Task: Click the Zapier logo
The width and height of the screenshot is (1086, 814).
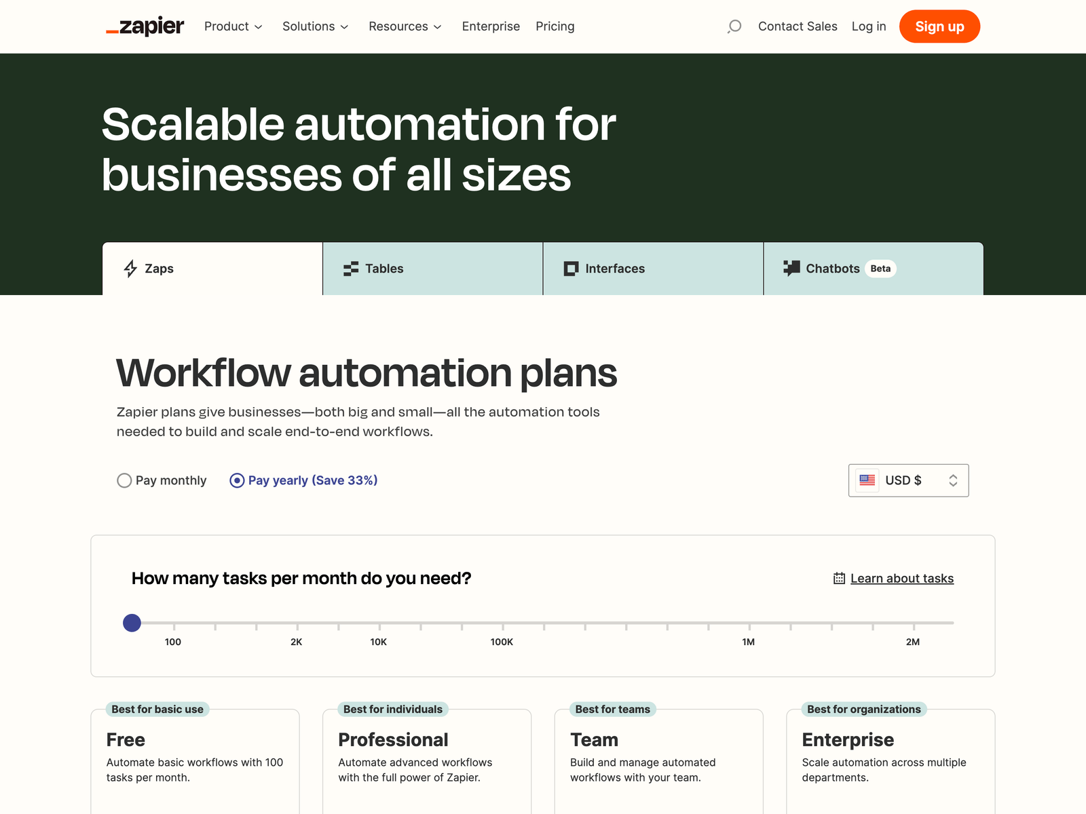Action: pos(145,26)
